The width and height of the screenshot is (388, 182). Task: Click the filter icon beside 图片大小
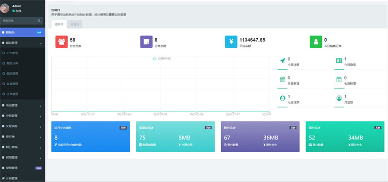click(x=349, y=145)
